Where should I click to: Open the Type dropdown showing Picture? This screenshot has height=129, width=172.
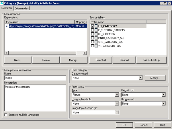[x=117, y=95]
